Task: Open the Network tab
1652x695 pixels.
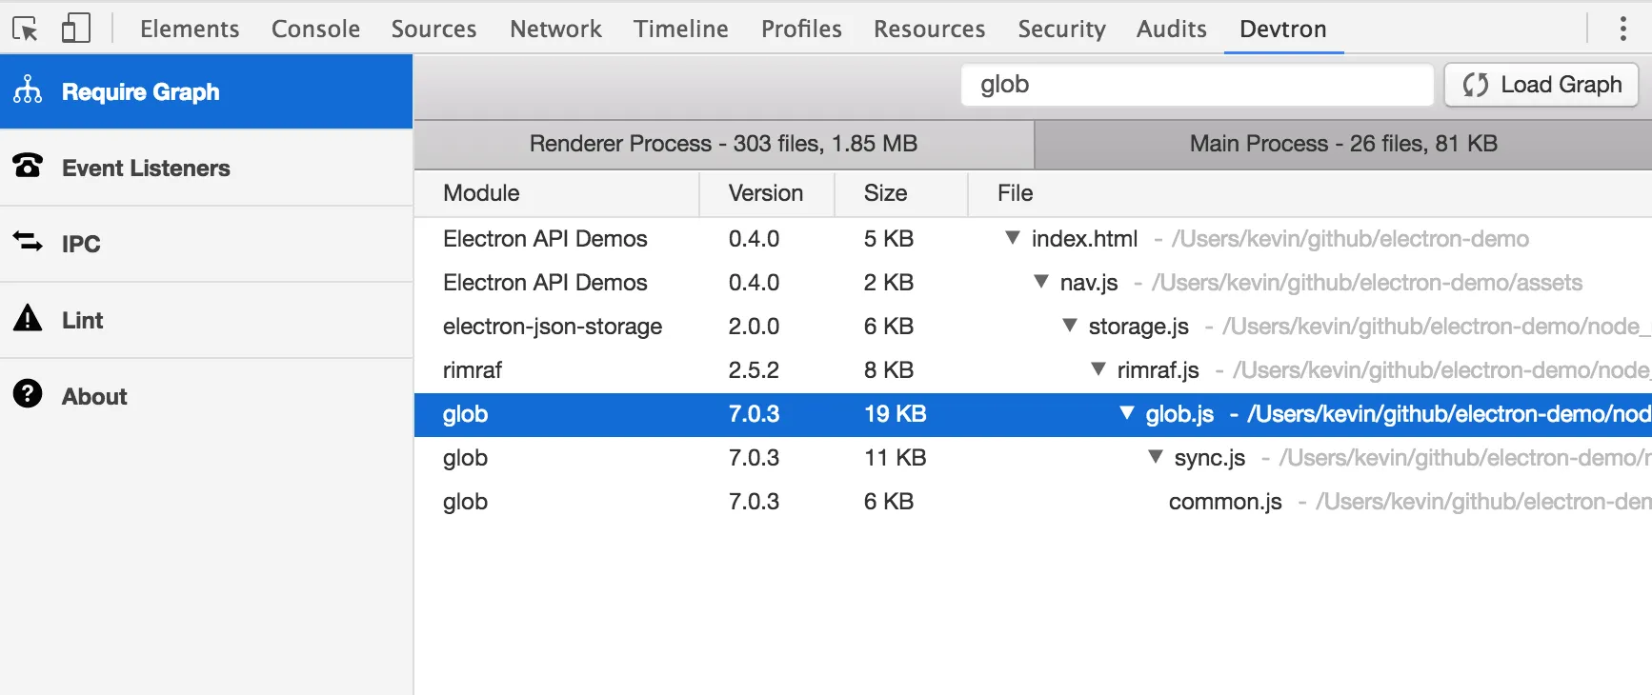Action: (555, 29)
